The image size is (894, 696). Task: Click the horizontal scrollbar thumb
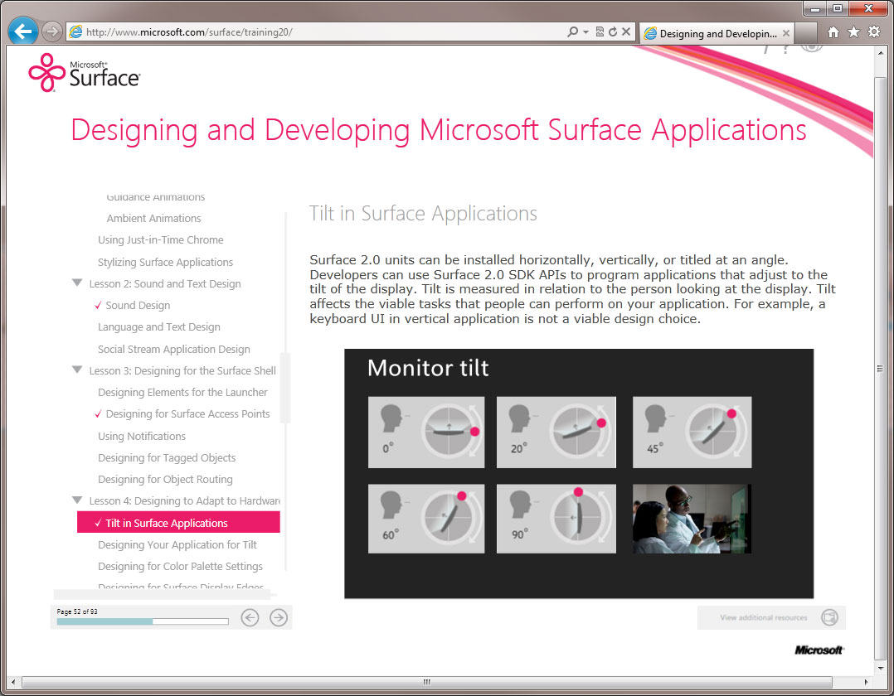[x=426, y=682]
